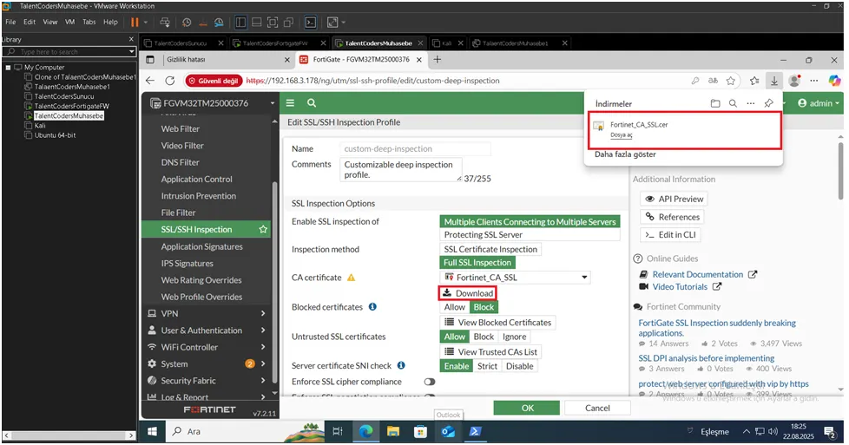
Task: Open Microsoft Edge in taskbar
Action: coord(366,431)
